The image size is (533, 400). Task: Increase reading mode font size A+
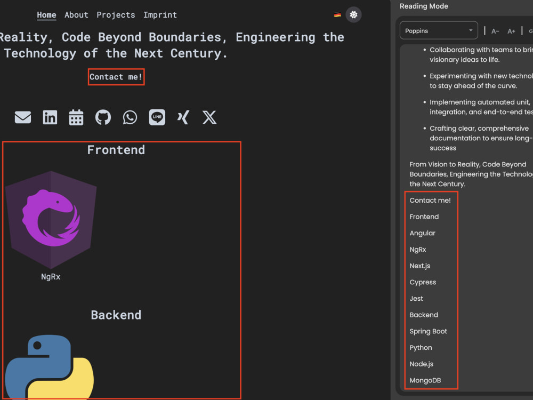click(511, 31)
